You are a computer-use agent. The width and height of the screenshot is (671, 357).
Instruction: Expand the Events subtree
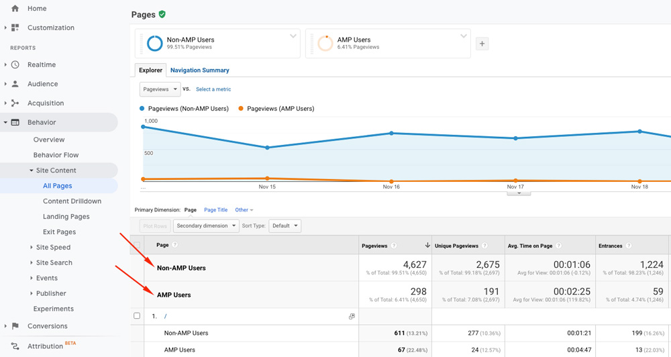[32, 278]
